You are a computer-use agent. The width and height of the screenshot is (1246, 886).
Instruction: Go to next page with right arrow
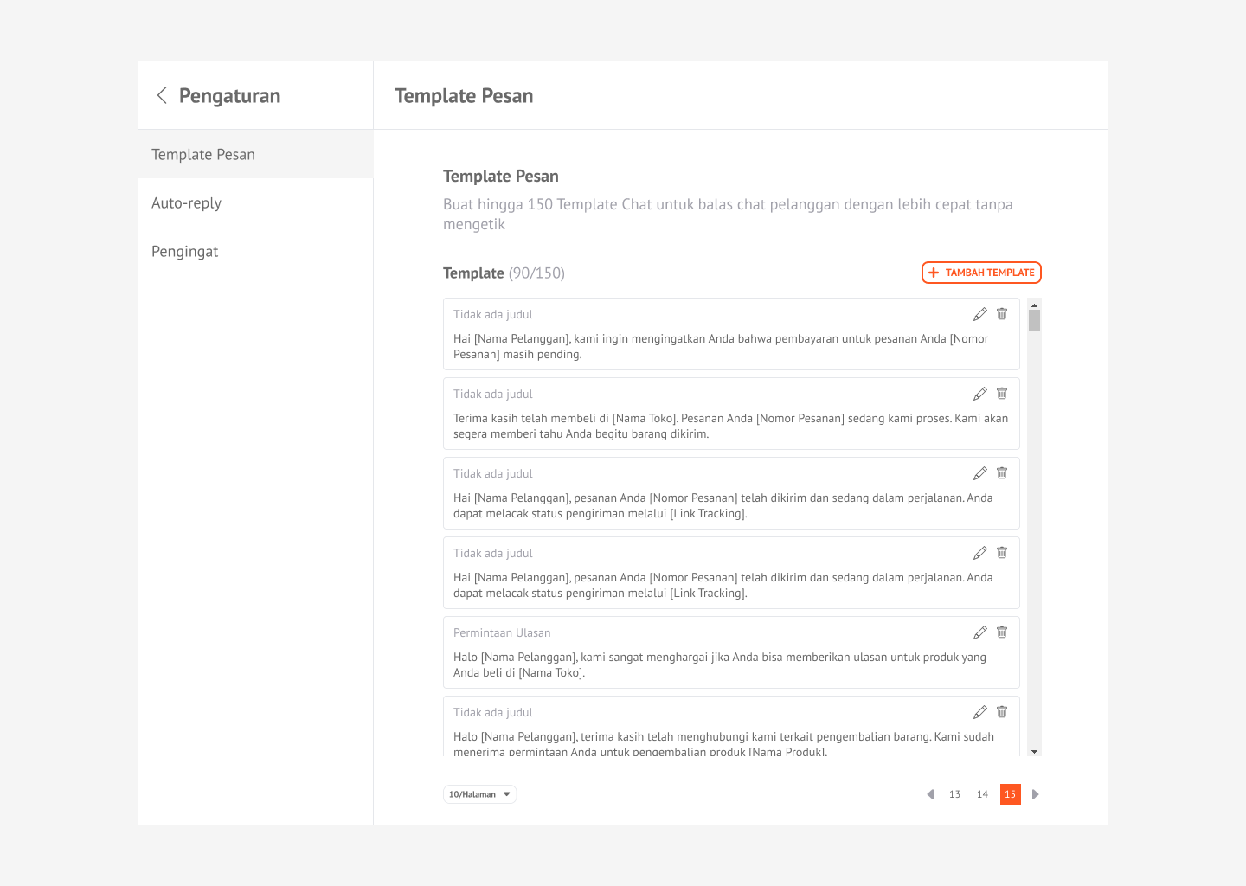[x=1035, y=794]
